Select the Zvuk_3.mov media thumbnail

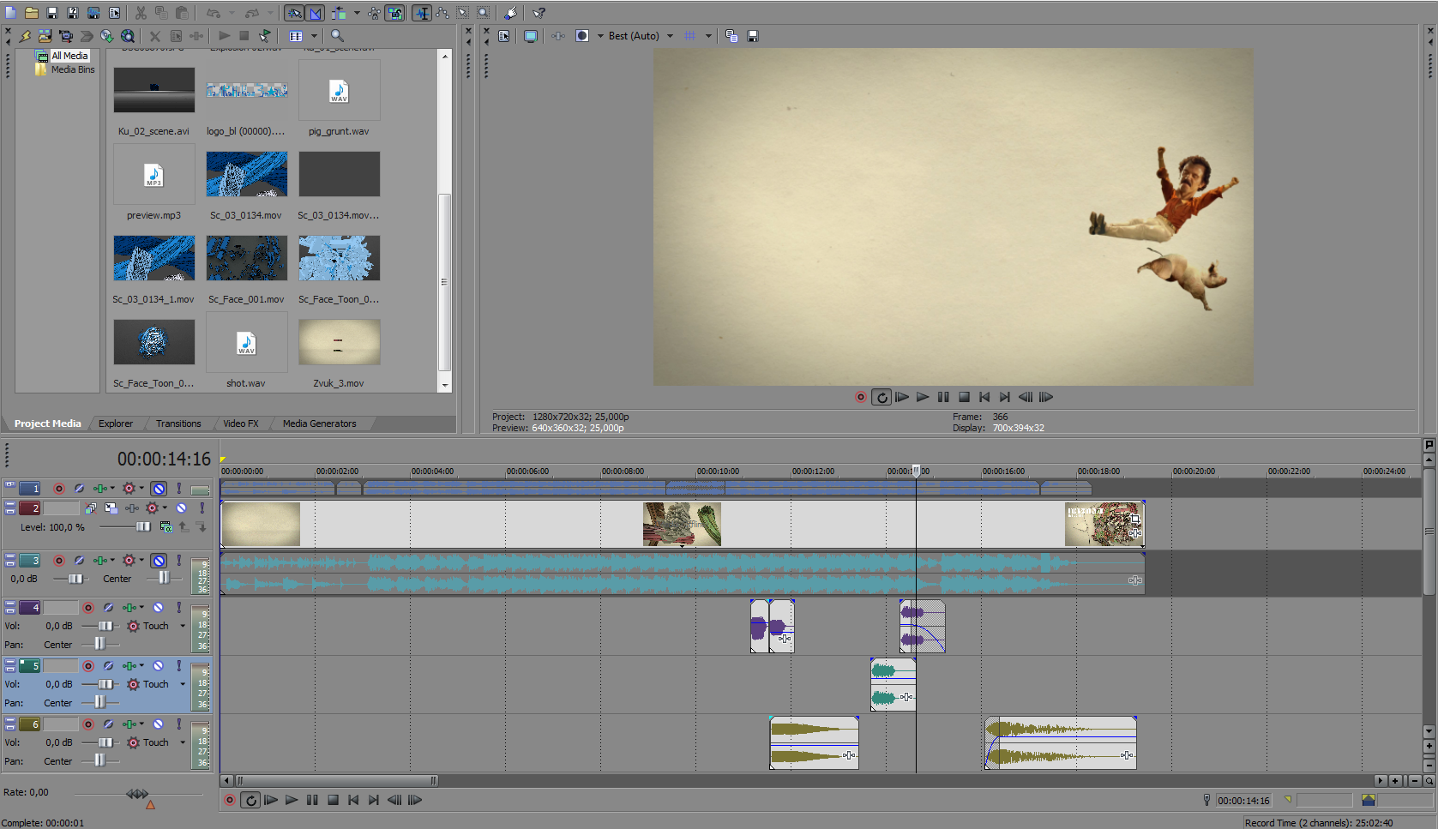pyautogui.click(x=339, y=343)
